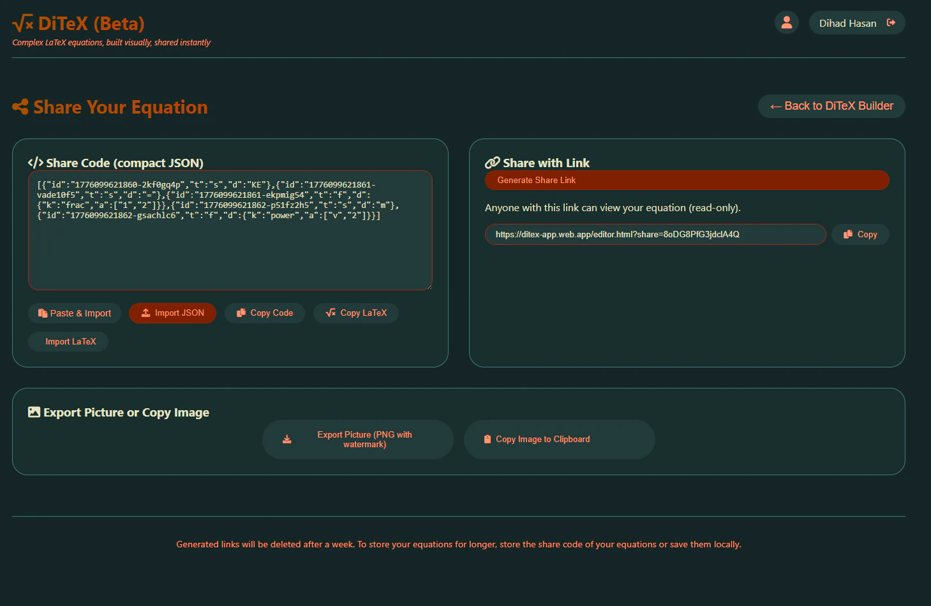Copy the generated share link
Screen dimensions: 931x606
pyautogui.click(x=860, y=234)
